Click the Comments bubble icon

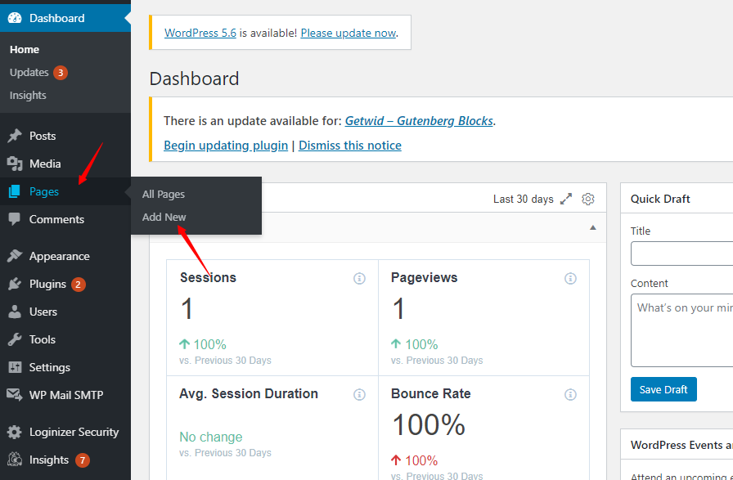pos(15,219)
